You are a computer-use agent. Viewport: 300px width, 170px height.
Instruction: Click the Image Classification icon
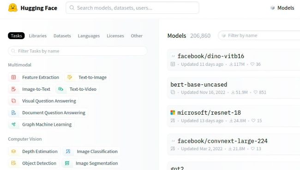coord(68,152)
